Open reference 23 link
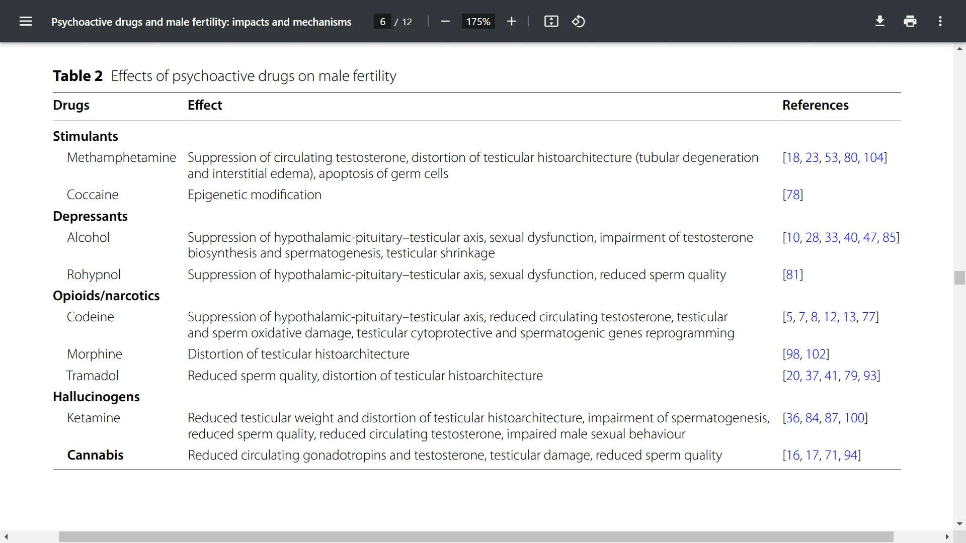The height and width of the screenshot is (543, 966). tap(812, 157)
